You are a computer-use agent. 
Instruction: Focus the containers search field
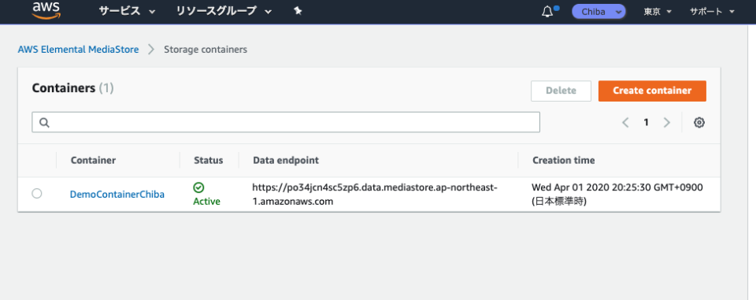coord(286,123)
